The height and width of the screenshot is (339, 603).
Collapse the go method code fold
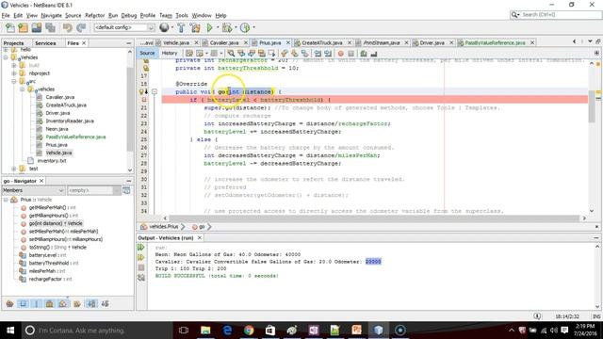point(155,92)
